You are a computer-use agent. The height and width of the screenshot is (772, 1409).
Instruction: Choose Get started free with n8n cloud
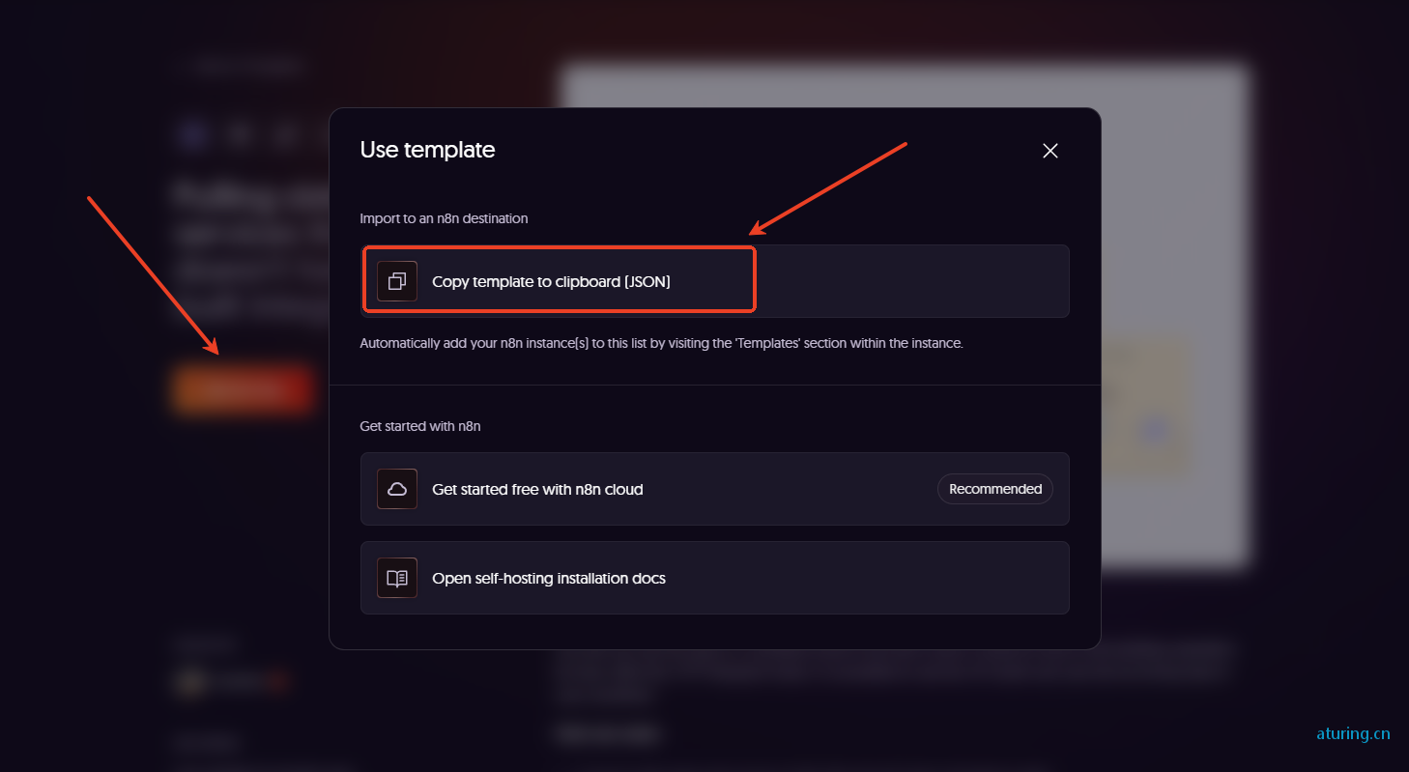715,489
